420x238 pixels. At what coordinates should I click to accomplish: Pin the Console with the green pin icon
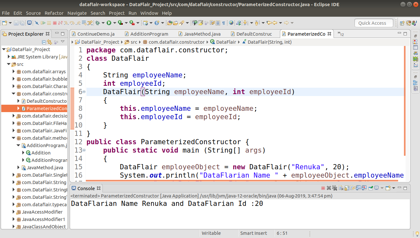point(371,189)
